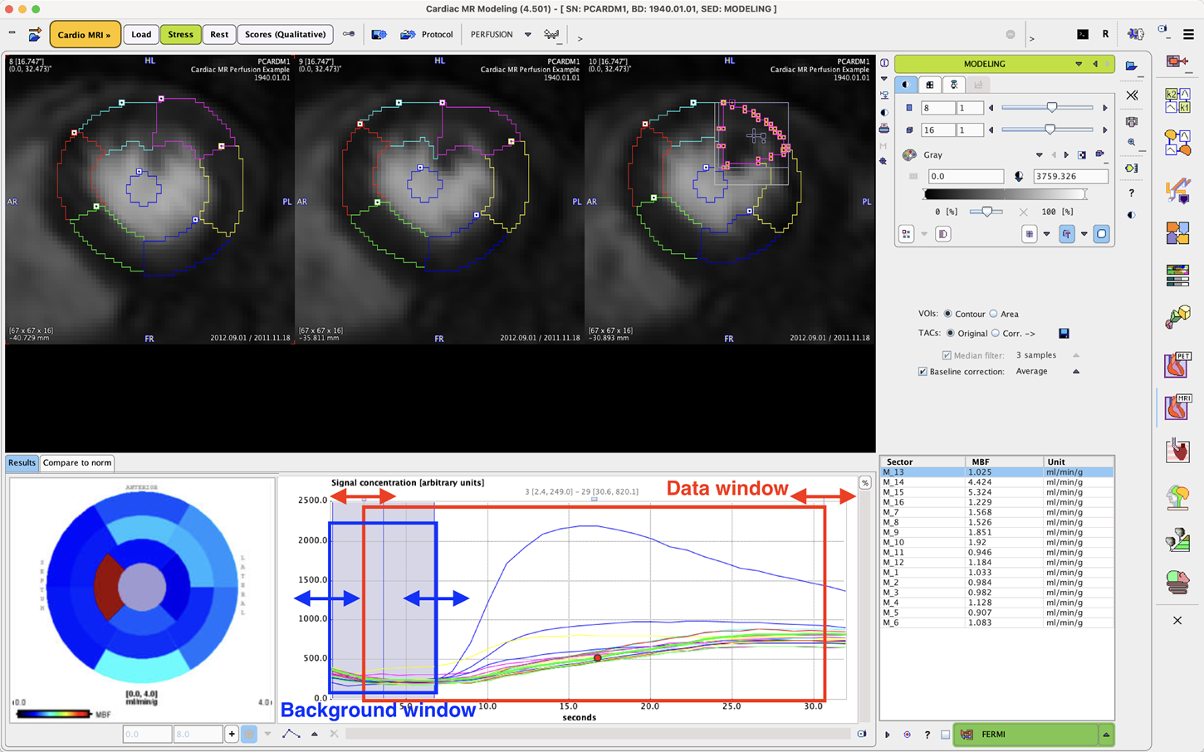Open the question mark help icon
Image resolution: width=1204 pixels, height=752 pixels.
click(x=1132, y=193)
